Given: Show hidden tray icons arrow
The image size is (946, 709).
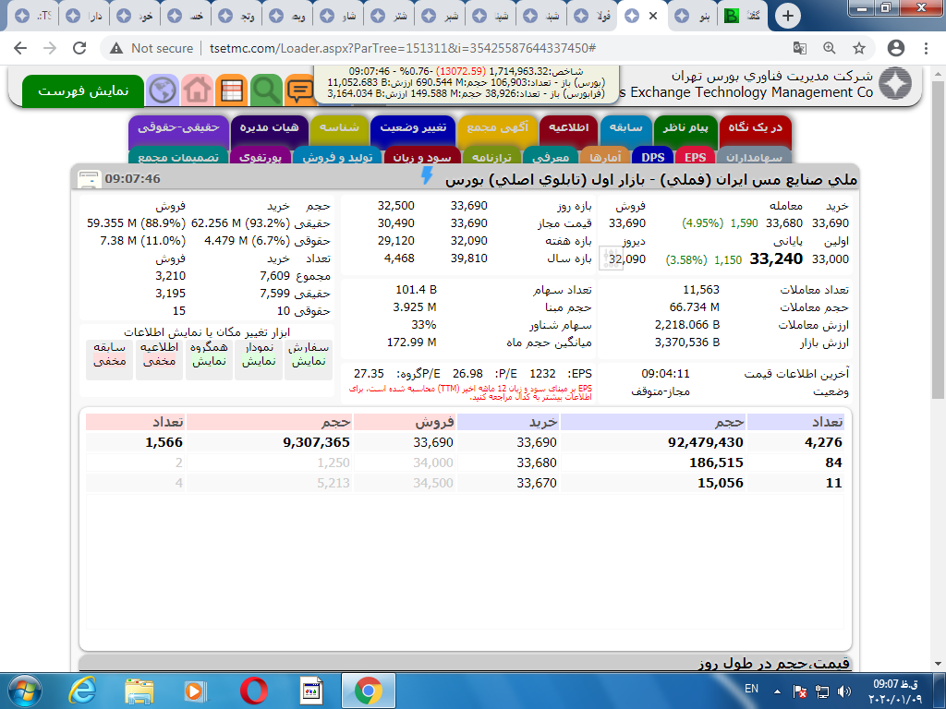Looking at the screenshot, I should coord(777,691).
